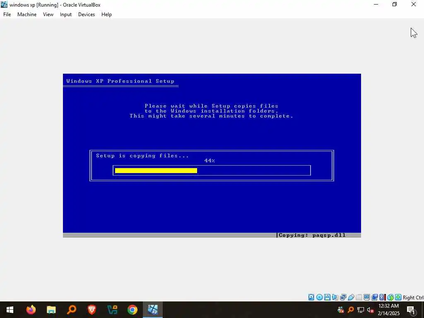The image size is (424, 318).
Task: Open the File menu
Action: [x=7, y=14]
